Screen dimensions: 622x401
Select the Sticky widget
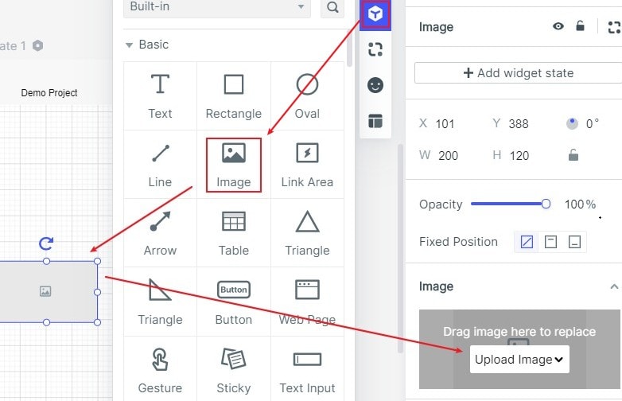click(234, 370)
